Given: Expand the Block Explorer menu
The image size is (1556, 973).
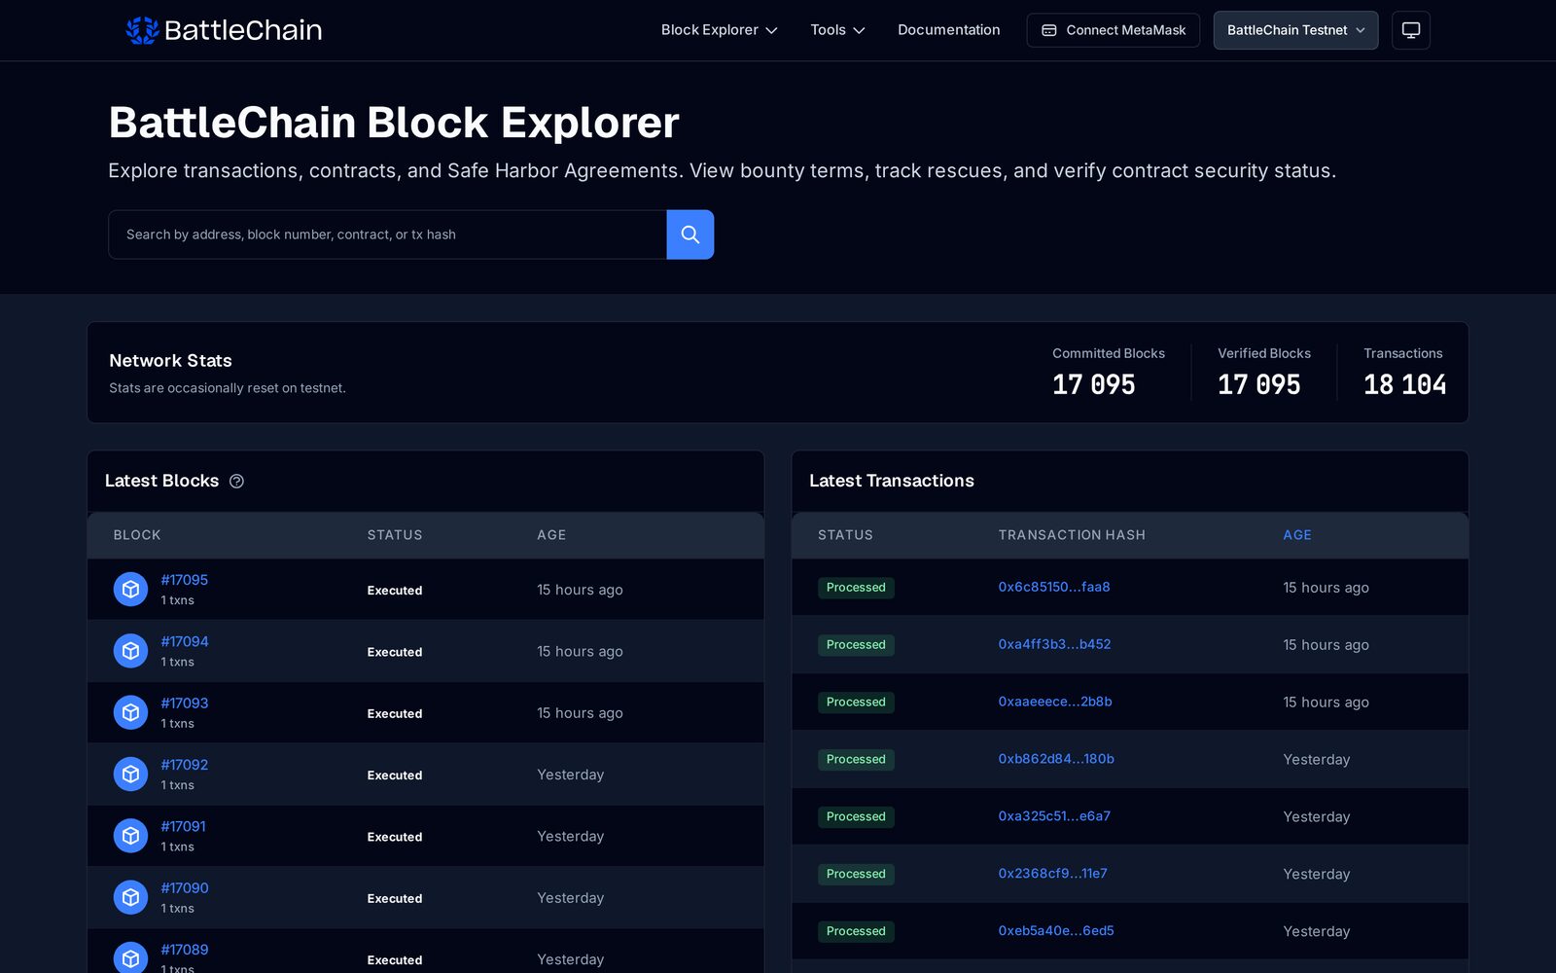Looking at the screenshot, I should click(720, 30).
